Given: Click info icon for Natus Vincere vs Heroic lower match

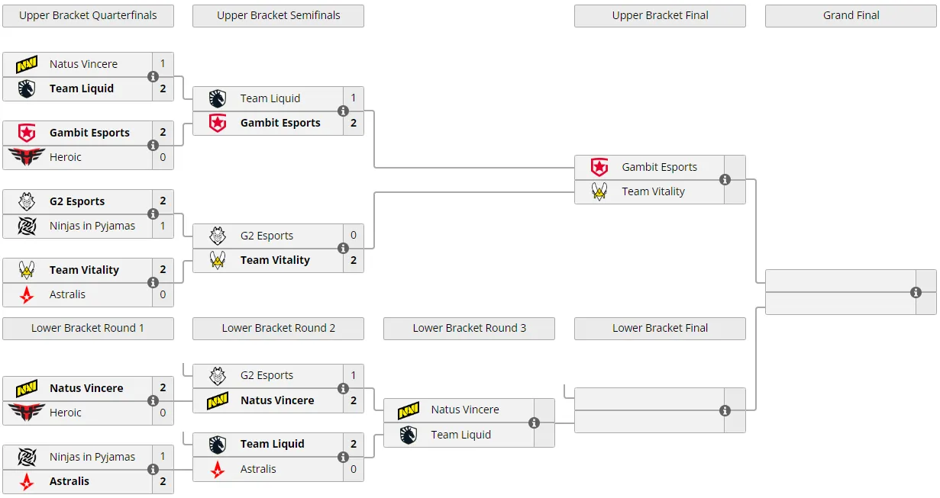Looking at the screenshot, I should 153,400.
